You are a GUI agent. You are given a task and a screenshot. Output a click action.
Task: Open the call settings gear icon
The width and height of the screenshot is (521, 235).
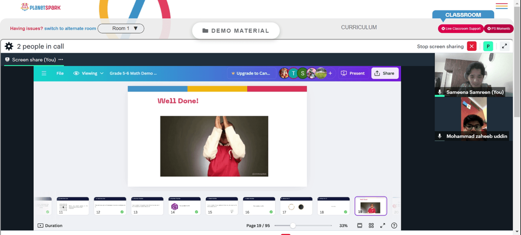tap(9, 46)
